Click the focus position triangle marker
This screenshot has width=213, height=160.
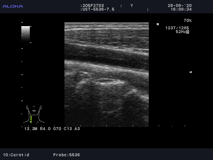(x=190, y=72)
